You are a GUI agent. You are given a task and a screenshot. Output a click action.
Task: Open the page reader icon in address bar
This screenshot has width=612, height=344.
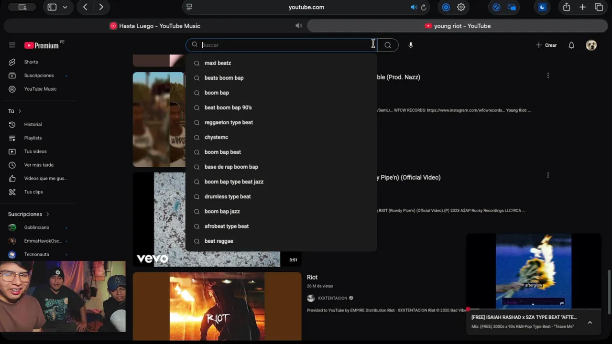pyautogui.click(x=189, y=7)
